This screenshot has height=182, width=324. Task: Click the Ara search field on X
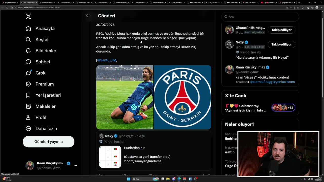[260, 17]
